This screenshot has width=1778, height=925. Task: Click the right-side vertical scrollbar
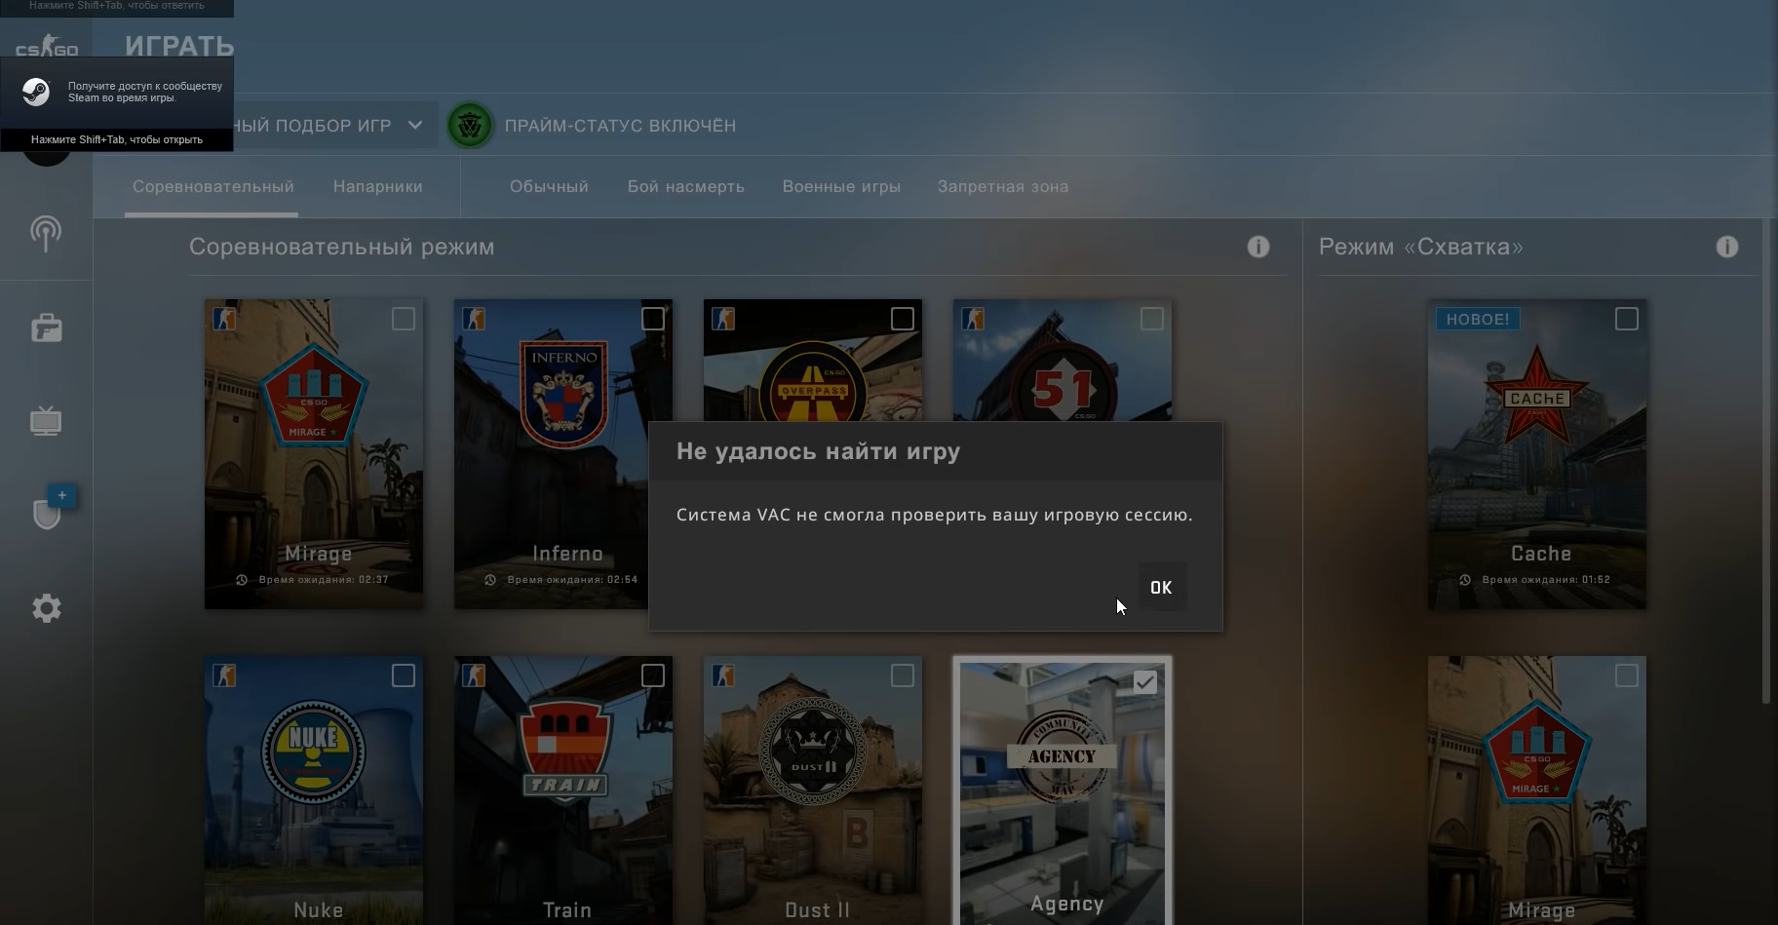tap(1766, 460)
